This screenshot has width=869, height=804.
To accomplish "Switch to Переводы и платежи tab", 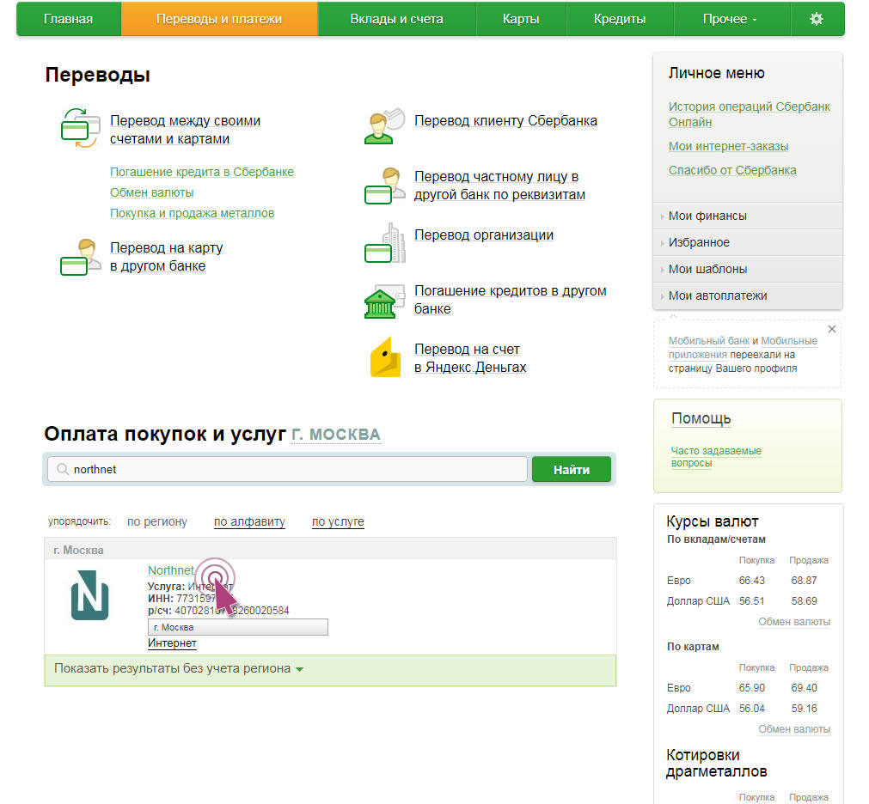I will click(219, 19).
